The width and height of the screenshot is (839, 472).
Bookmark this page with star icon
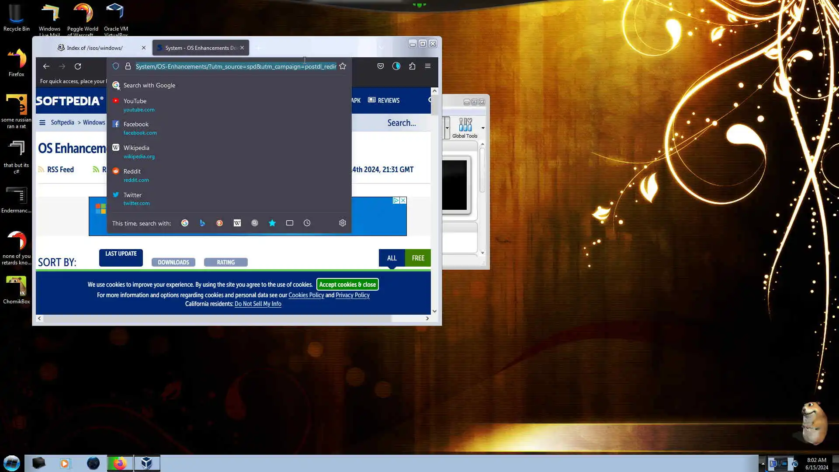[343, 66]
